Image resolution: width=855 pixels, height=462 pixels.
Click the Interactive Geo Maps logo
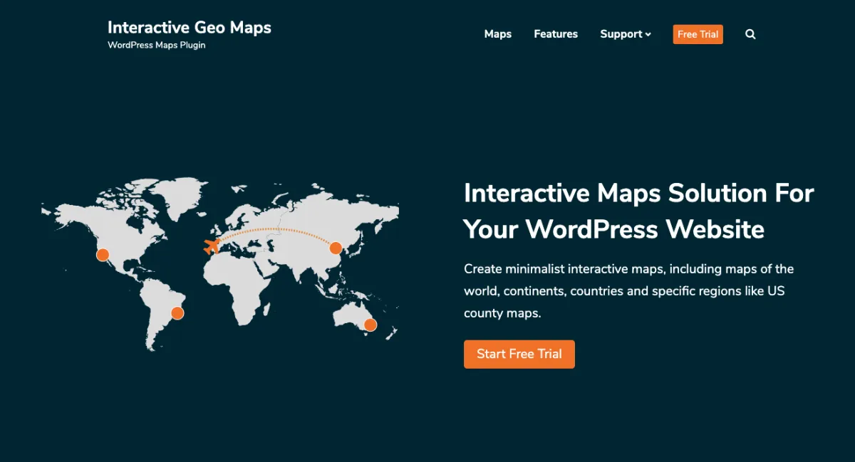click(x=189, y=27)
